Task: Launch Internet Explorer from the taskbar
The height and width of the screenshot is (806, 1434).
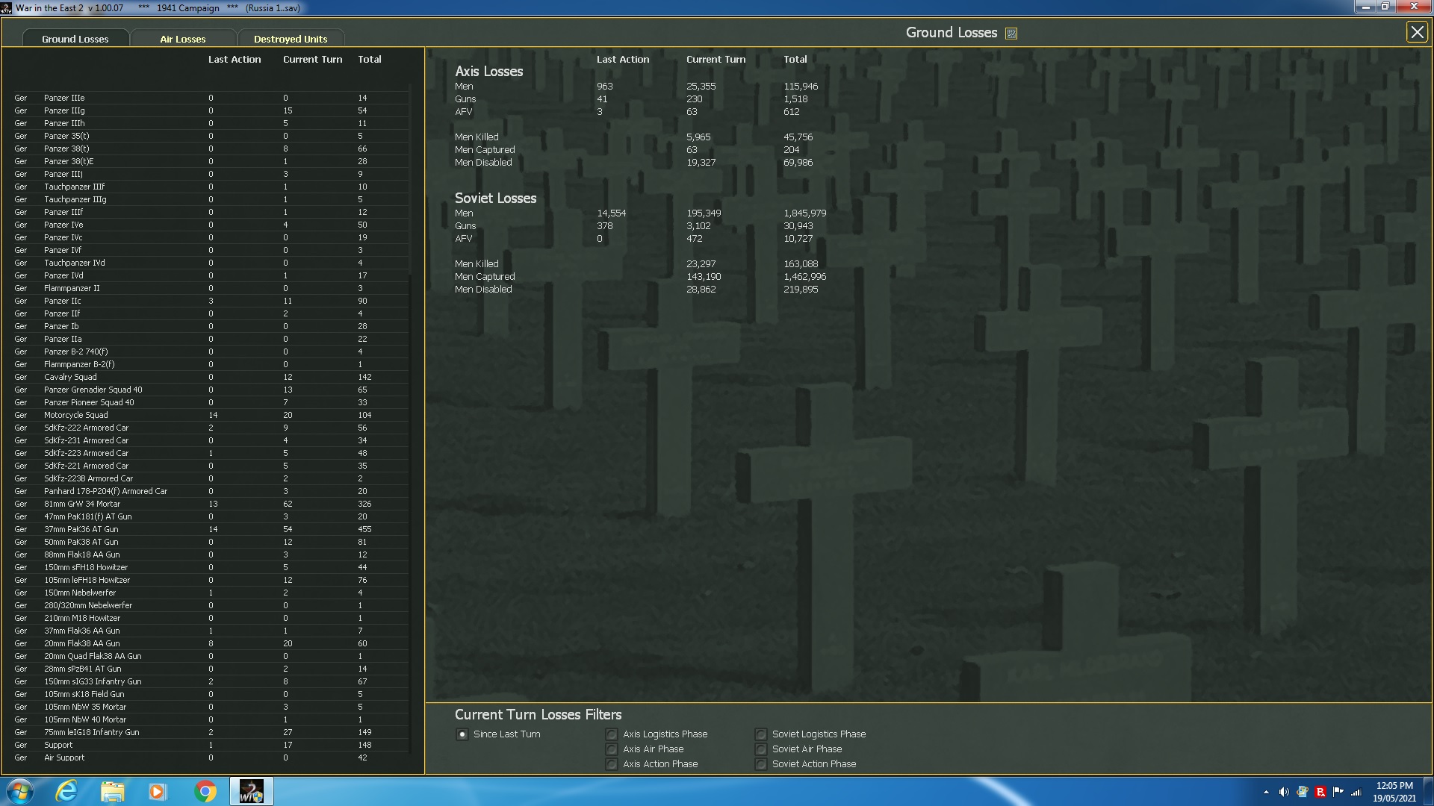Action: pos(66,791)
